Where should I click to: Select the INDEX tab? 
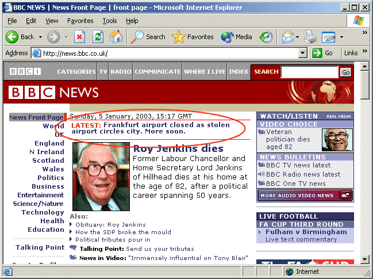pyautogui.click(x=239, y=71)
